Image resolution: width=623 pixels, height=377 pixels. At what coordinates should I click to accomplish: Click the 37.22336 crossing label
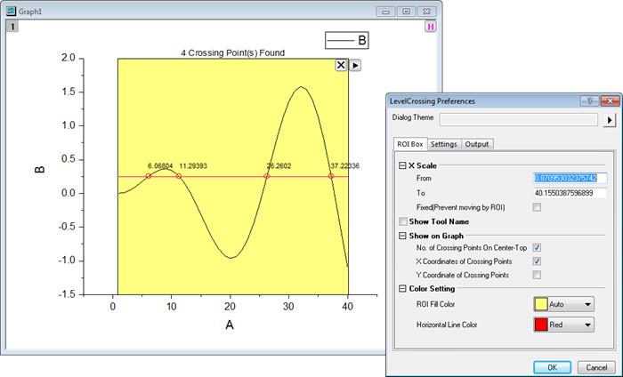click(x=345, y=166)
